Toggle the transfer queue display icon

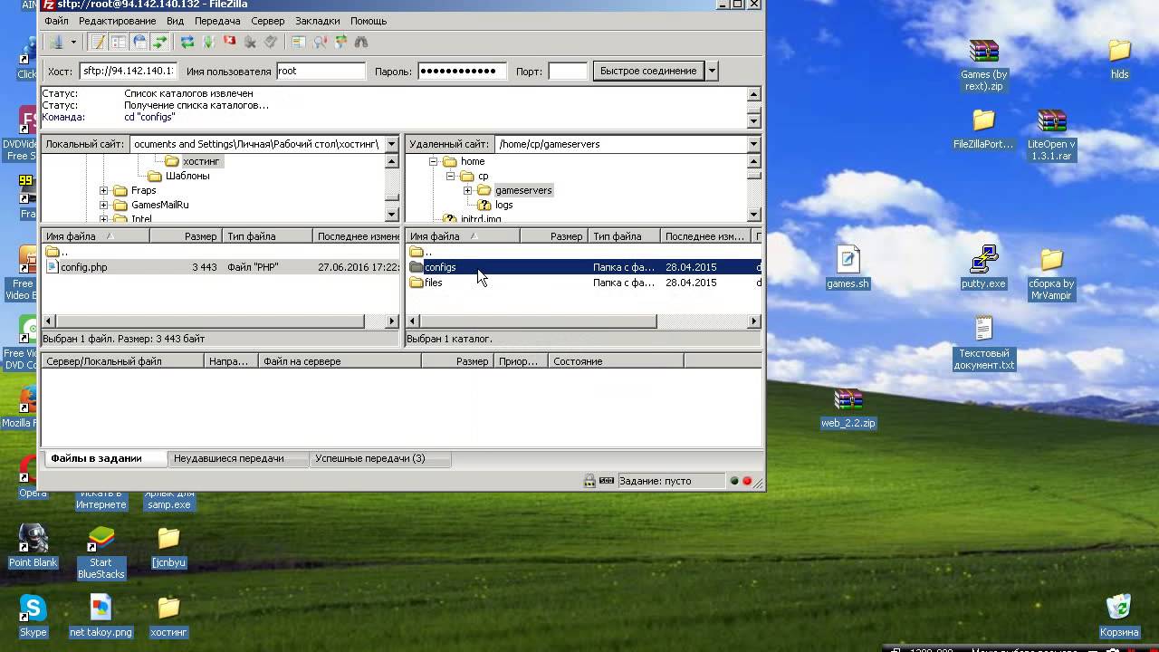pyautogui.click(x=159, y=42)
